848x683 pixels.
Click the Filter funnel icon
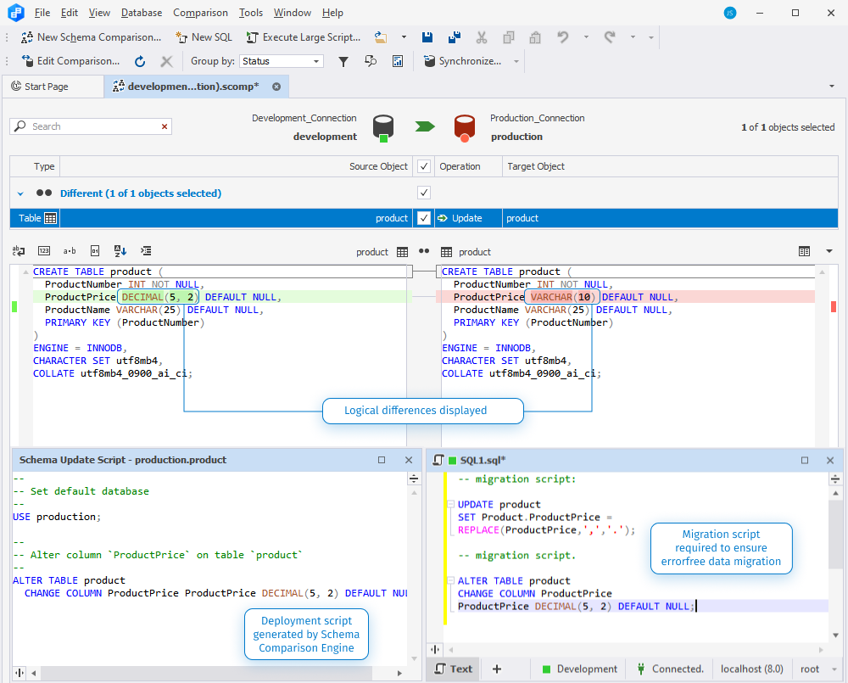[x=343, y=62]
